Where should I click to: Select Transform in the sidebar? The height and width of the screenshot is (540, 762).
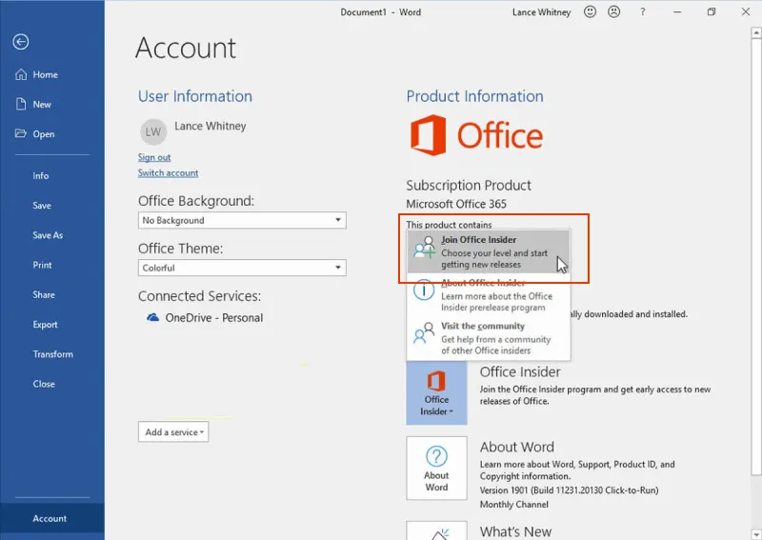pos(53,354)
